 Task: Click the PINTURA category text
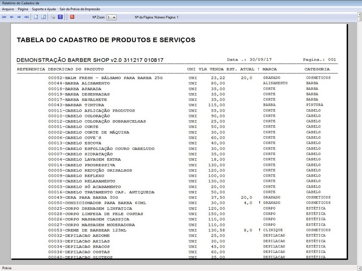pyautogui.click(x=314, y=105)
